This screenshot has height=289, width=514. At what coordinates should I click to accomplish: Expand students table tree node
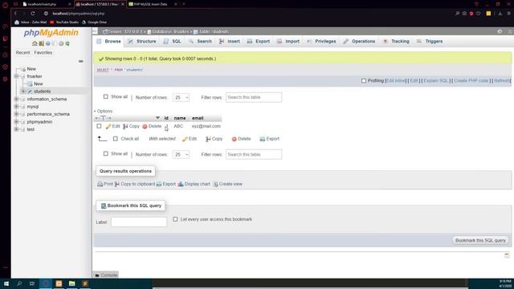23,92
